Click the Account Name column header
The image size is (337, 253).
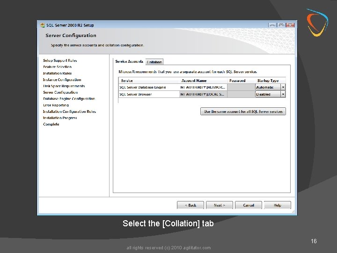point(203,81)
